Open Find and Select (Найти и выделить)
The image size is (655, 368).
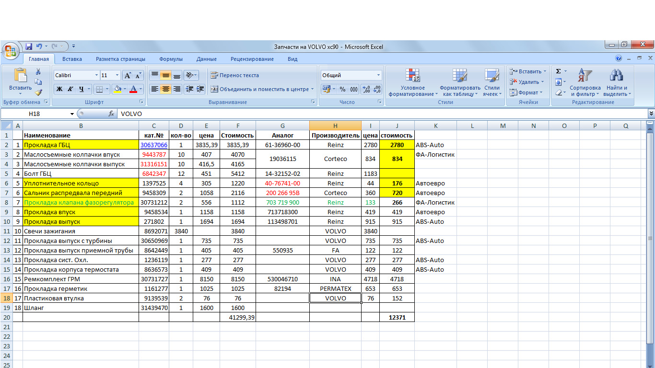point(617,82)
